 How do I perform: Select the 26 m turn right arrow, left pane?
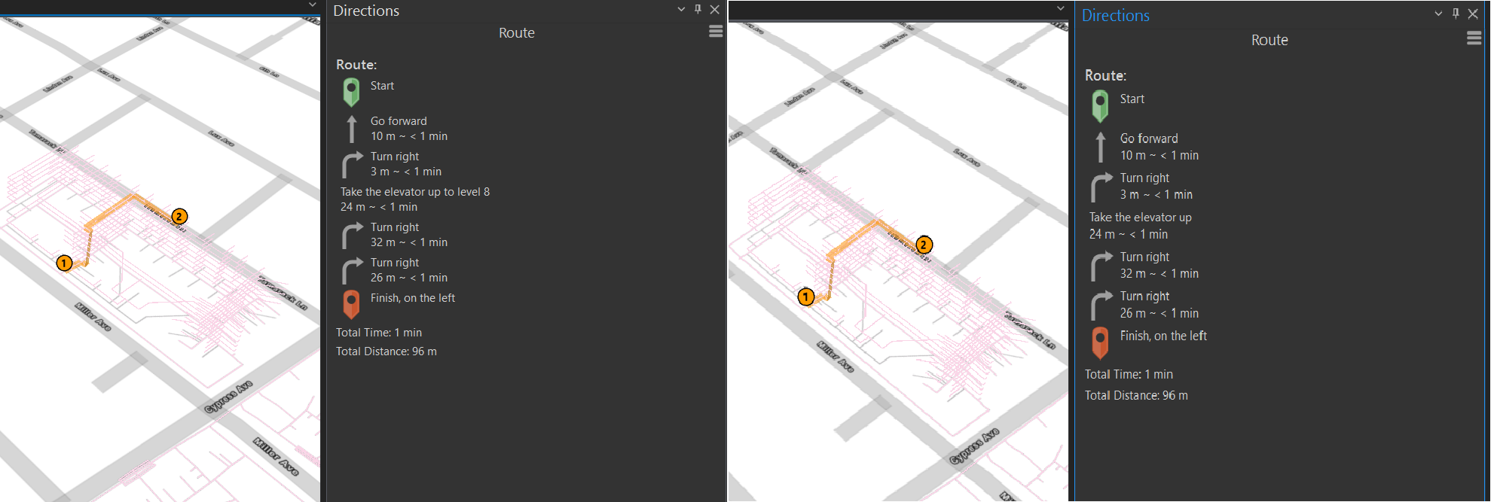(352, 270)
